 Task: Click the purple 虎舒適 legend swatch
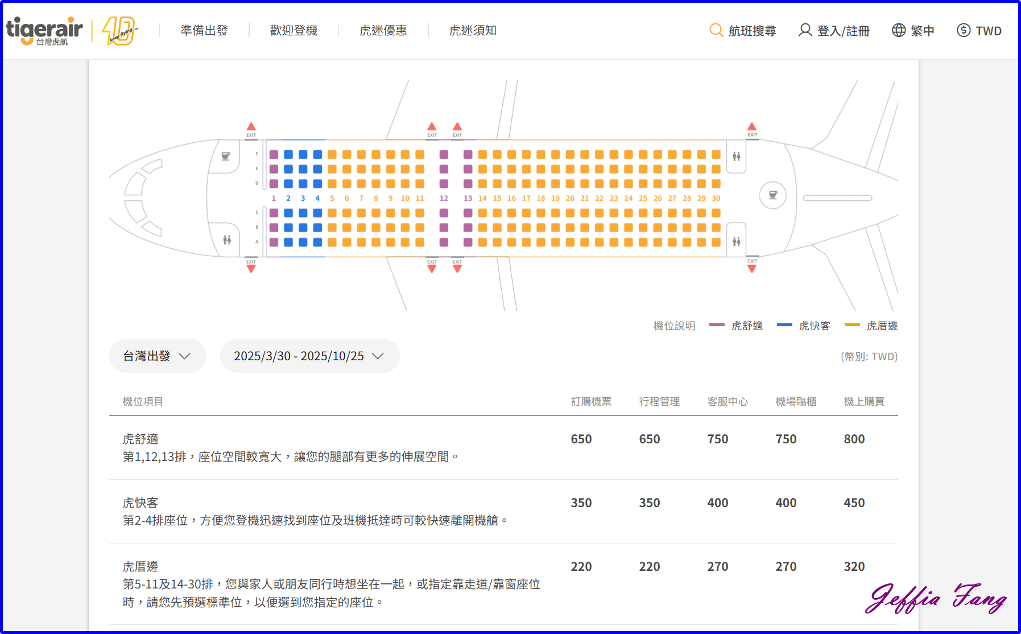click(717, 325)
